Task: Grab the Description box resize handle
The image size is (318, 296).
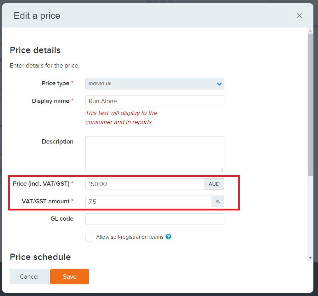Action: click(221, 170)
